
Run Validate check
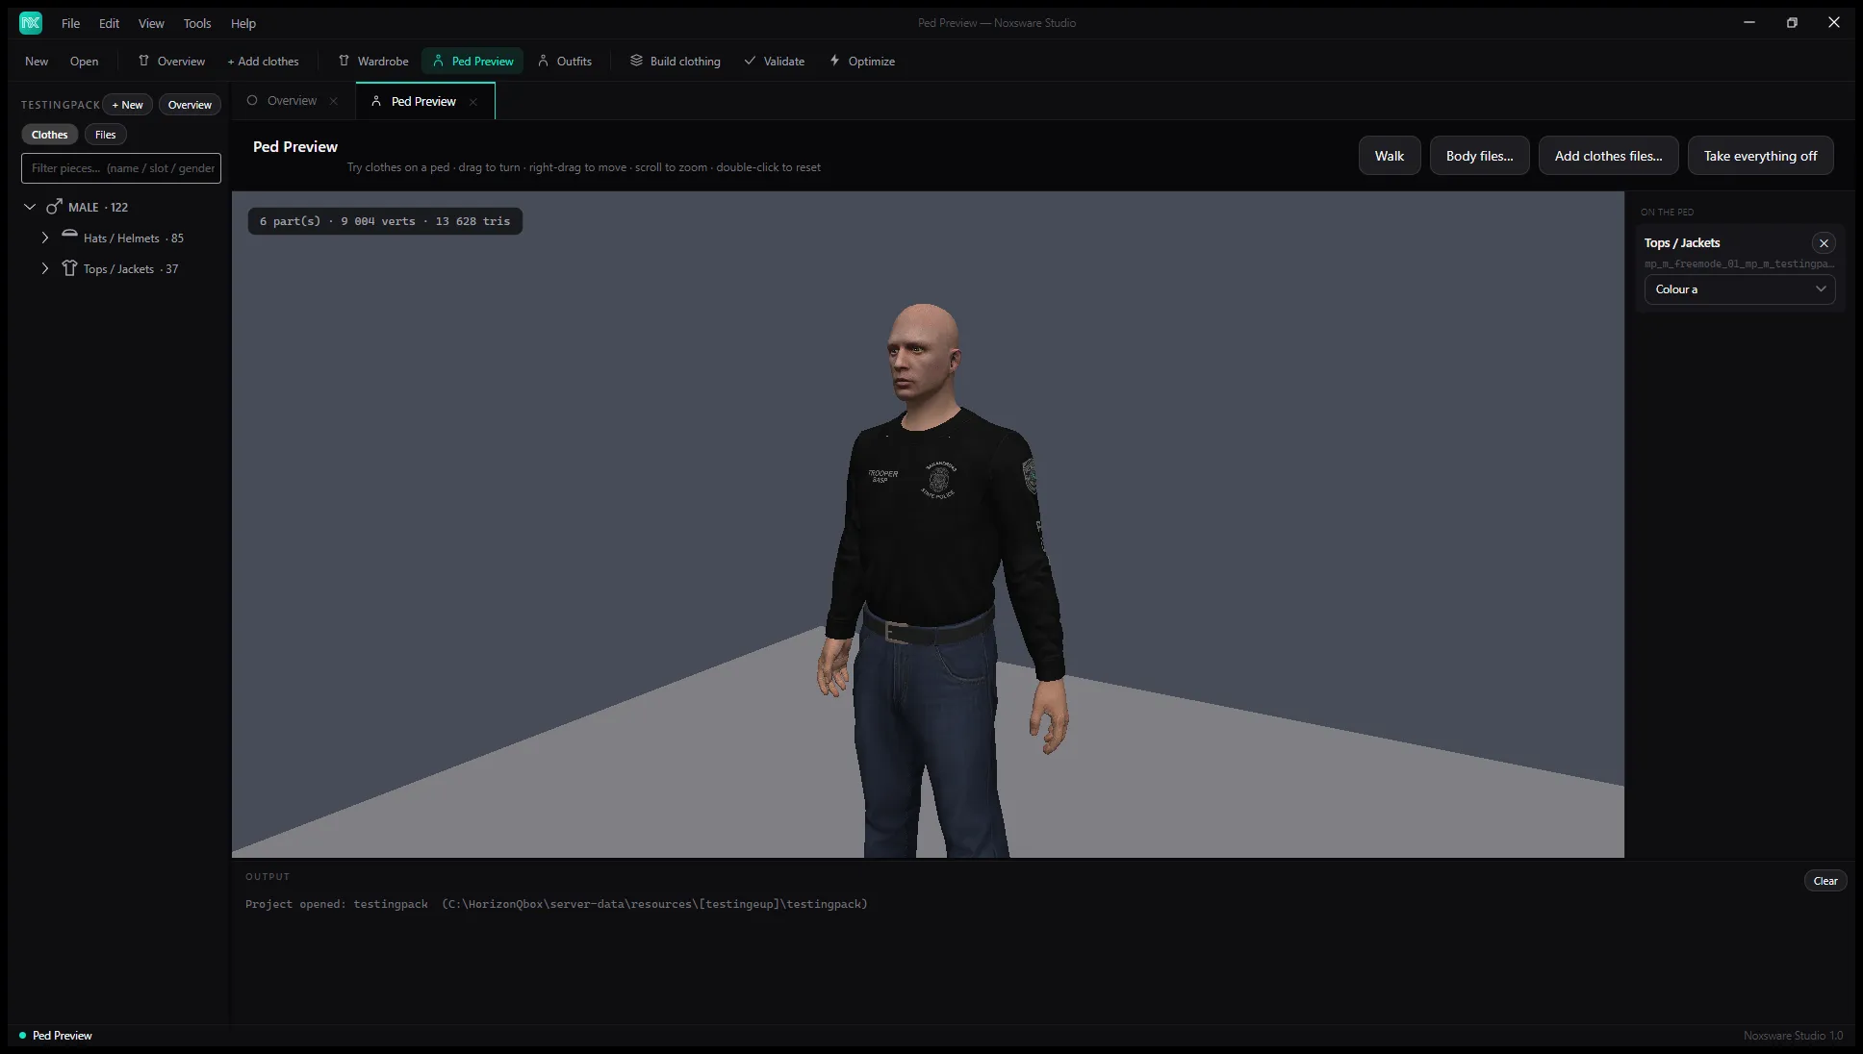pos(774,61)
